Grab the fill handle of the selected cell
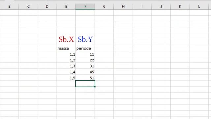Screen dimensions: 211x119 click(x=95, y=87)
